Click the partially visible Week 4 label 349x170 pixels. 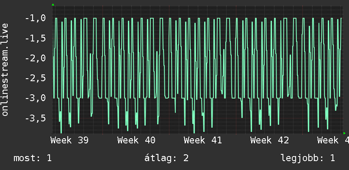333,140
